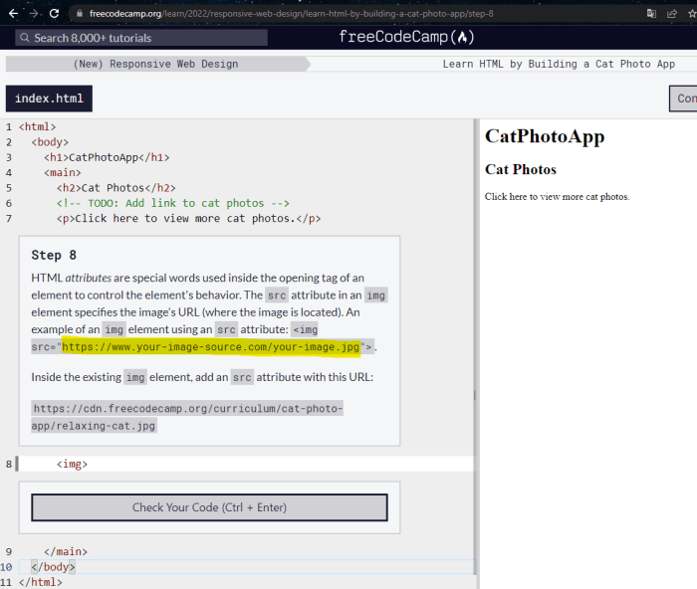Click the <h2>Cat Photos</h2> code line
Image resolution: width=697 pixels, height=589 pixels.
coord(116,188)
